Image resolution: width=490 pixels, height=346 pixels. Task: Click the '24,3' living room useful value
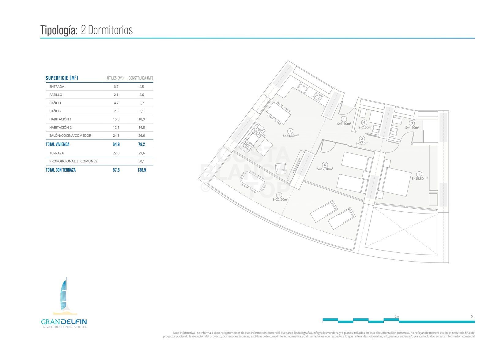[x=116, y=136]
